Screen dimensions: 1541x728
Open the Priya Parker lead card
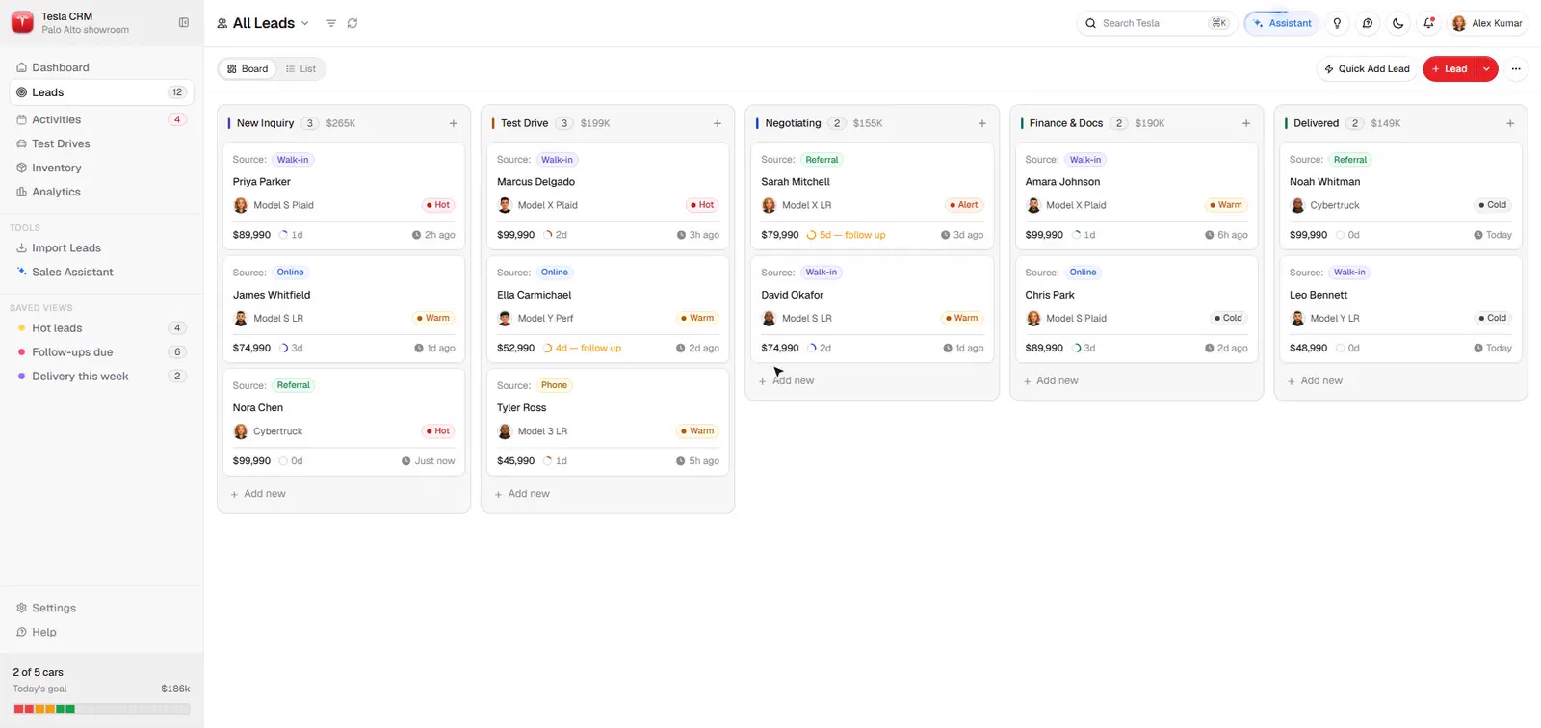click(x=344, y=196)
